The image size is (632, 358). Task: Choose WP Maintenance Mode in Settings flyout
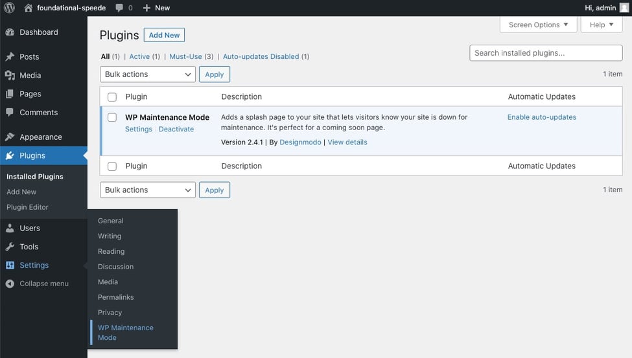(x=126, y=333)
